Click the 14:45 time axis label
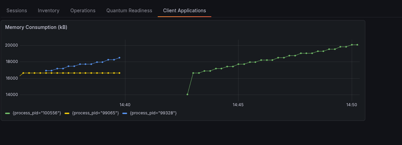The width and height of the screenshot is (402, 145). tap(238, 105)
